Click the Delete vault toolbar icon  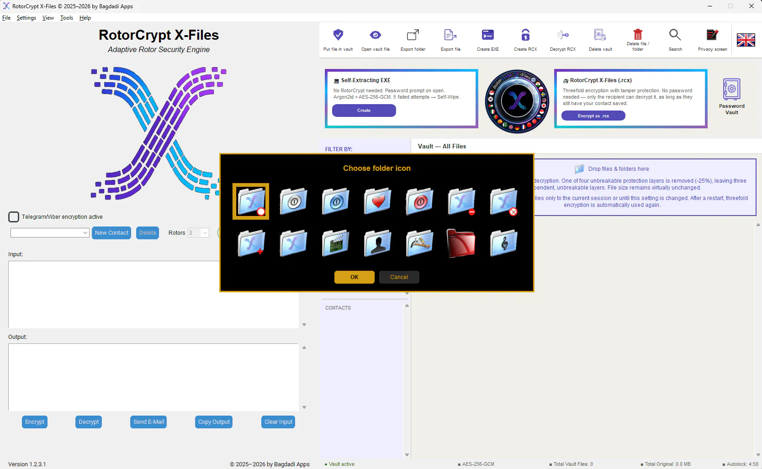(600, 35)
